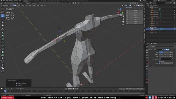
Task: Select the Shrink/Fatten tool
Action: pyautogui.click(x=2, y=65)
